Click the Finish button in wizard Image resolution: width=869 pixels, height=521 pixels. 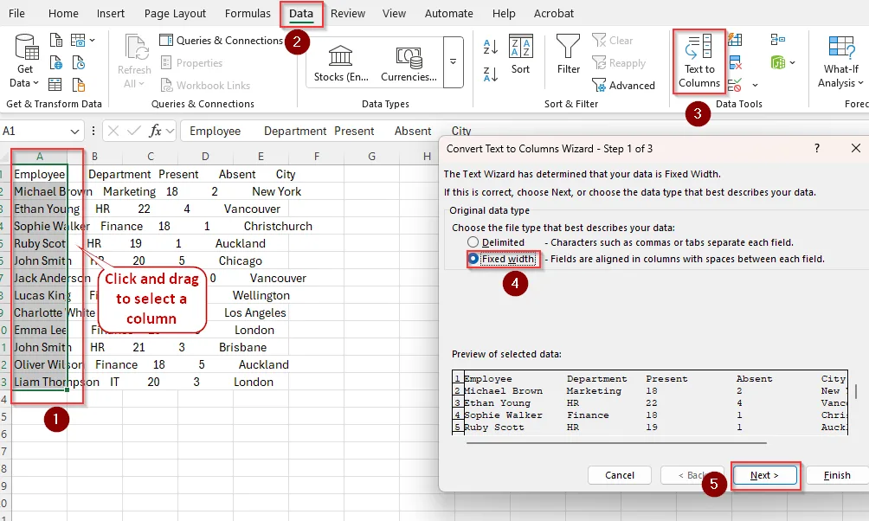837,475
